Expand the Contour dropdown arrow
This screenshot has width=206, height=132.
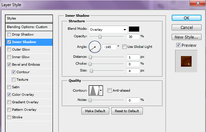101,91
